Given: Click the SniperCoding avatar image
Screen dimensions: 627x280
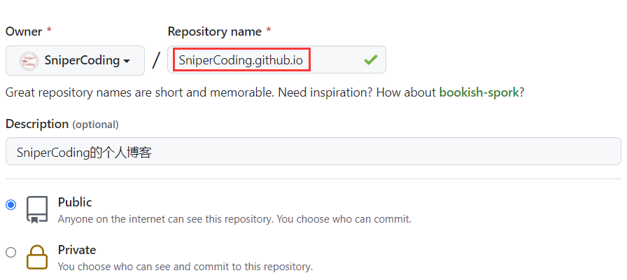Looking at the screenshot, I should click(29, 61).
